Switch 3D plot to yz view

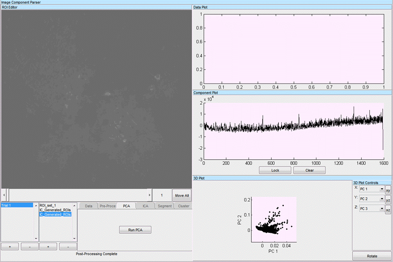point(388,200)
